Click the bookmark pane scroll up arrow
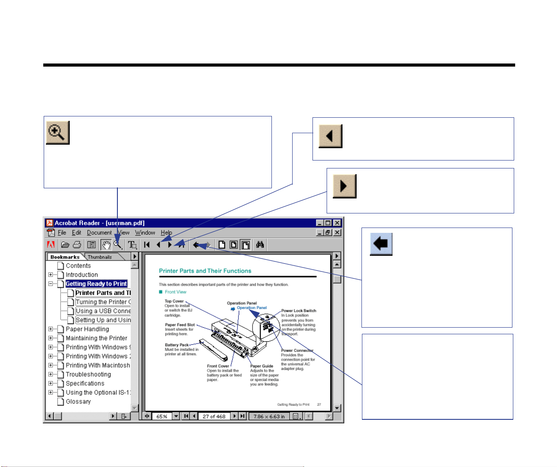Viewport: 557px width, 467px height. click(x=135, y=265)
